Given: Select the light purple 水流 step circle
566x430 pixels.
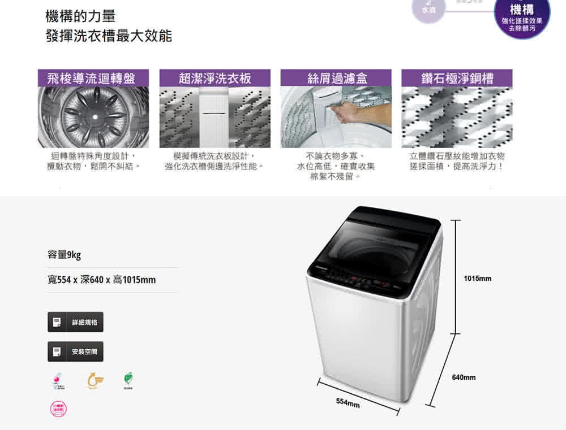Looking at the screenshot, I should click(428, 10).
